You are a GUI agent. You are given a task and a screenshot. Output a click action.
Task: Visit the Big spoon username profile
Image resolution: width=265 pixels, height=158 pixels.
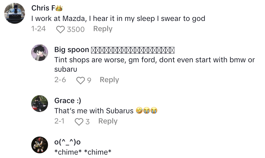72,50
